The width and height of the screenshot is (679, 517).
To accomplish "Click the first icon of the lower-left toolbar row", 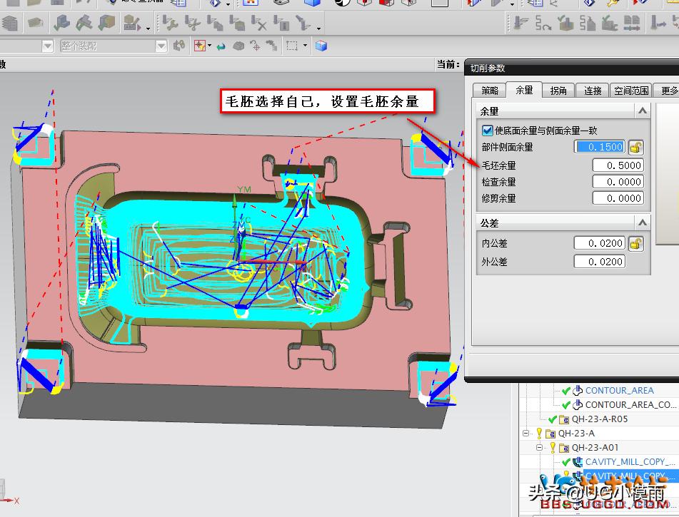I will (x=9, y=25).
